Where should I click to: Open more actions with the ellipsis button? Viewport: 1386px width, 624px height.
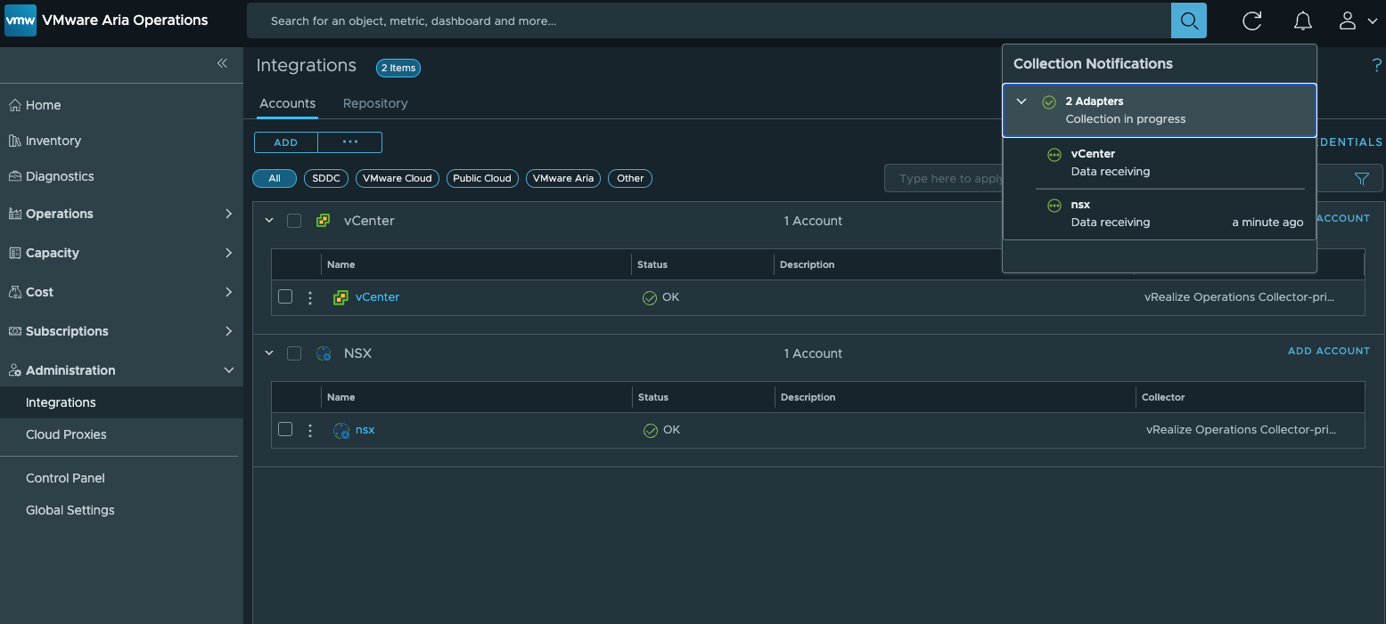point(350,142)
